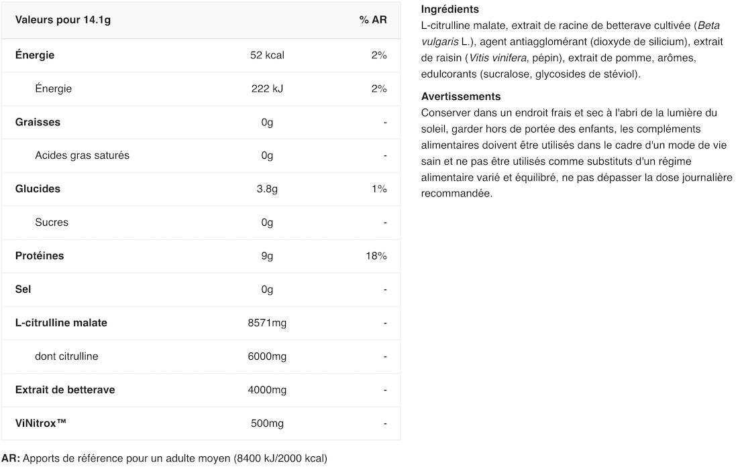Screen dimensions: 744x469
Task: Click the 'Vitis vinifera' italic text
Action: pos(498,58)
